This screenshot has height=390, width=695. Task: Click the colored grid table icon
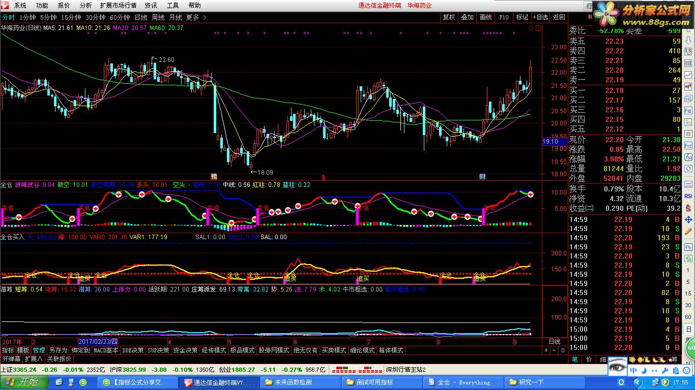coord(688,63)
